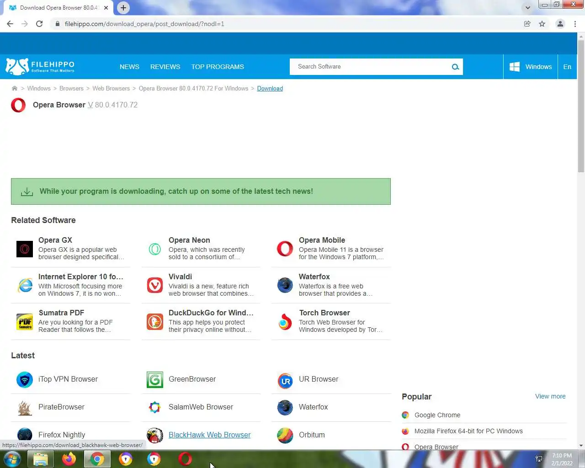Open the Opera GX title link

55,240
